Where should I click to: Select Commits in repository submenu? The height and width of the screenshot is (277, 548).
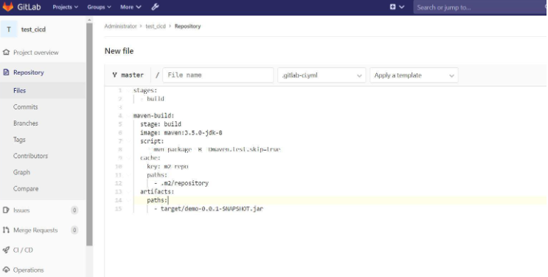click(26, 107)
